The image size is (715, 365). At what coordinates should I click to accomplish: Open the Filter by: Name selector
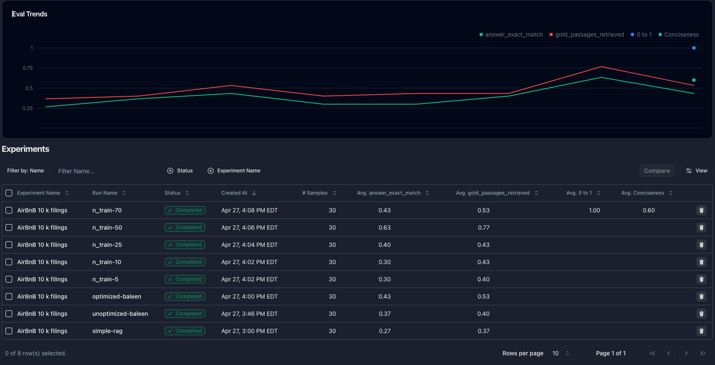coord(26,171)
